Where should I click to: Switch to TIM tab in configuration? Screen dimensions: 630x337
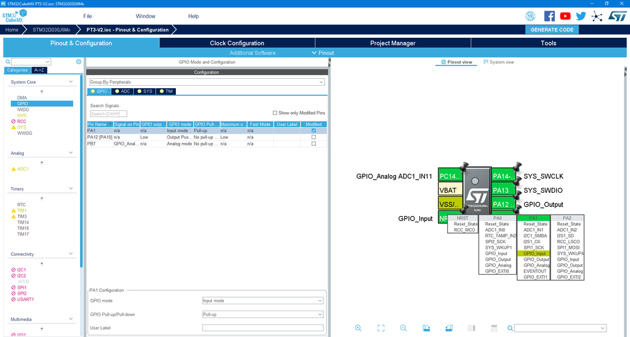coord(166,91)
